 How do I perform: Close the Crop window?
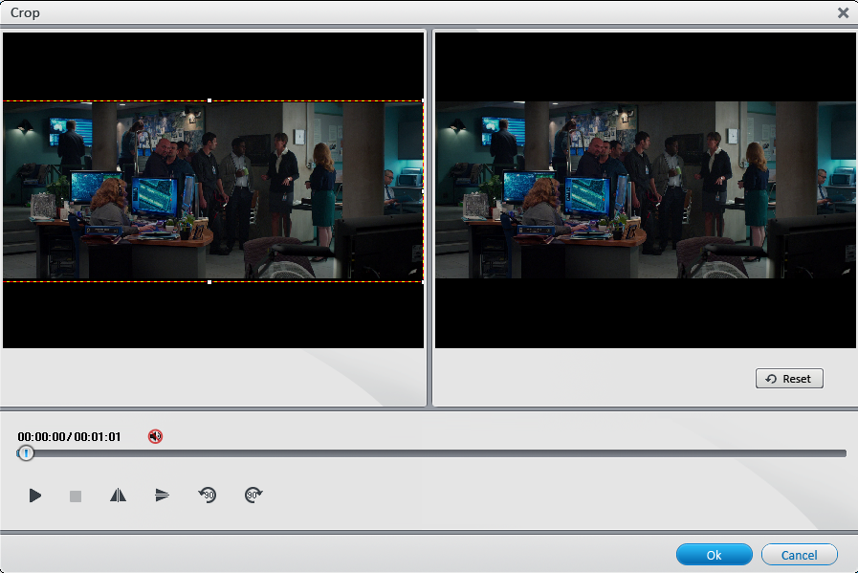[844, 12]
